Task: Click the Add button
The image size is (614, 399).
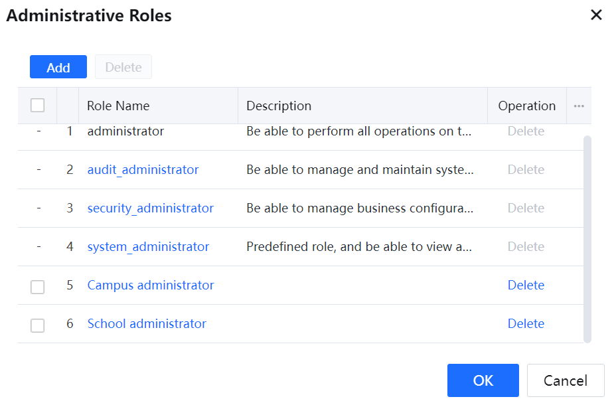Action: pos(58,67)
